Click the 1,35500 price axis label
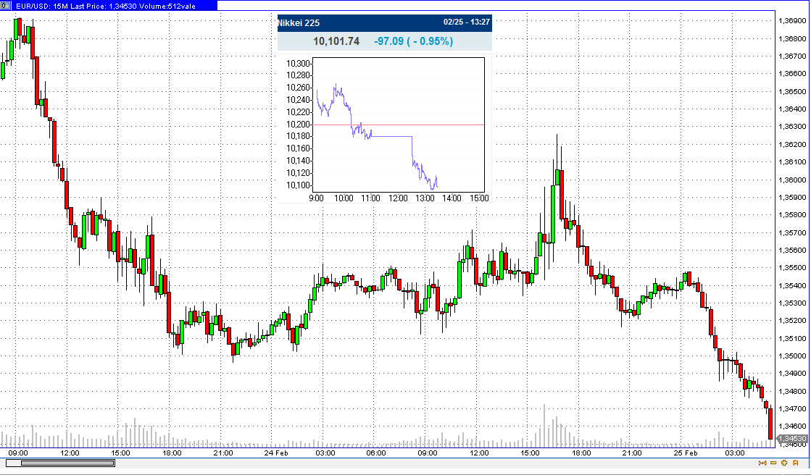 [x=792, y=268]
